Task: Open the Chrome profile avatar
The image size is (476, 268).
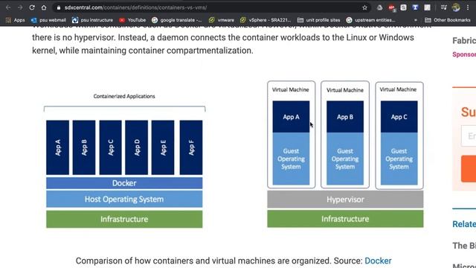Action: 456,7
